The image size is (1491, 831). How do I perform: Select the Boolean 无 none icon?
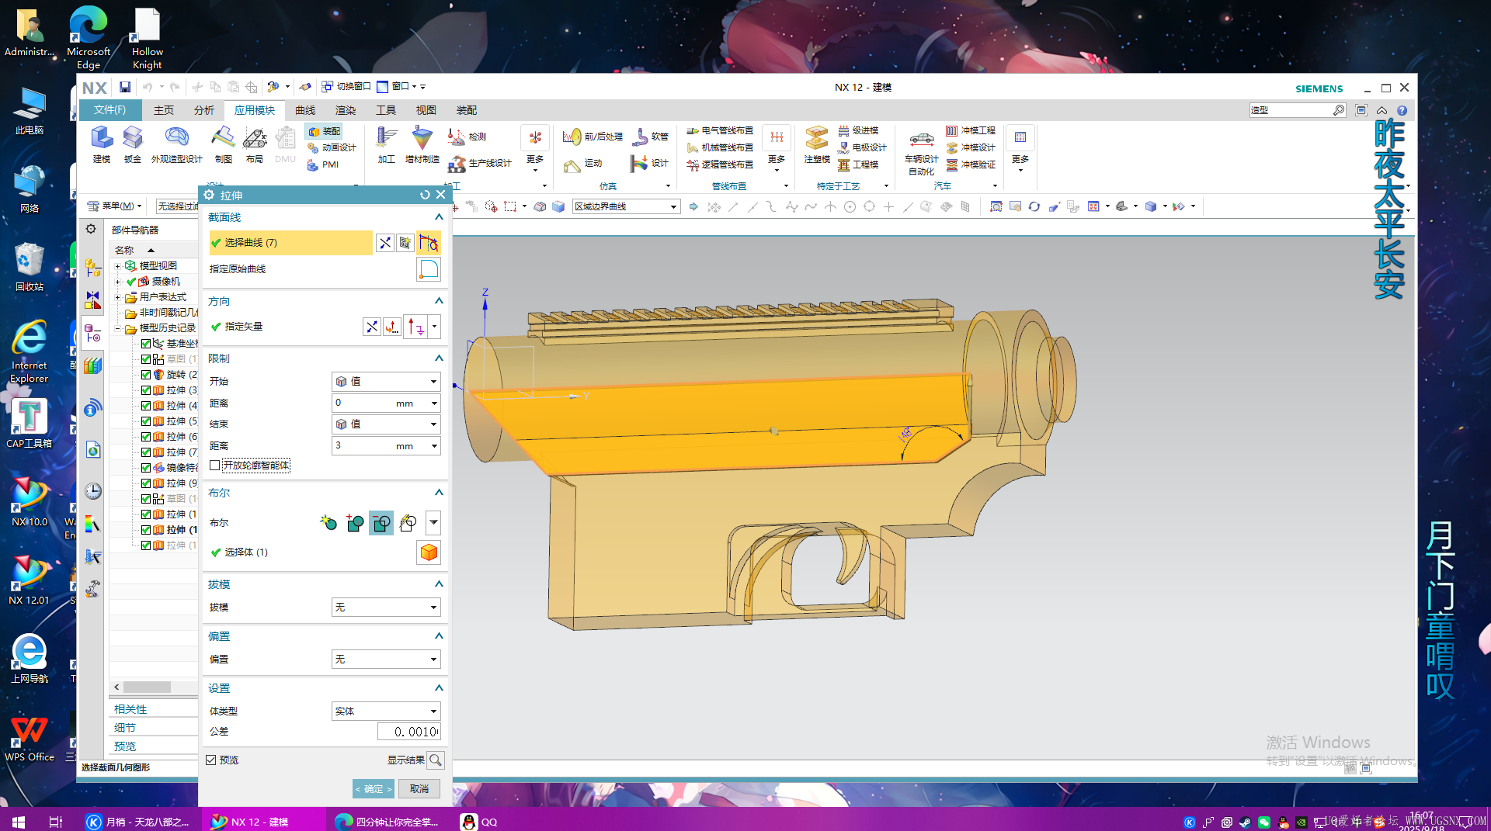(x=328, y=523)
